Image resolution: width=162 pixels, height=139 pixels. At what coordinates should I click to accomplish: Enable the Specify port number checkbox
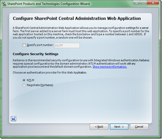(x=24, y=45)
